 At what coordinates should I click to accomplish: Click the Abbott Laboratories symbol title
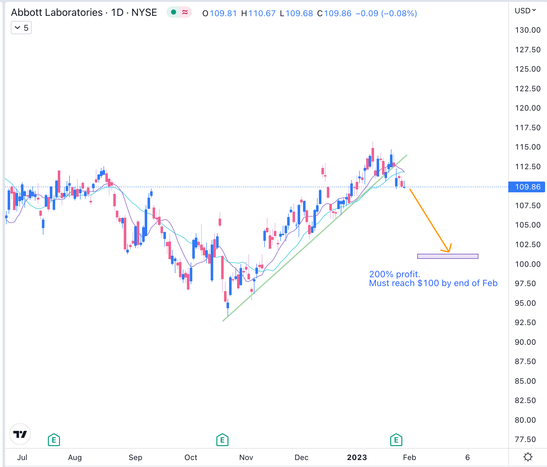coord(84,12)
